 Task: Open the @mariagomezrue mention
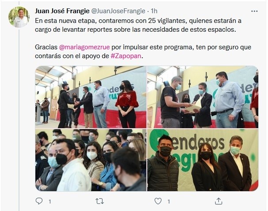point(84,47)
